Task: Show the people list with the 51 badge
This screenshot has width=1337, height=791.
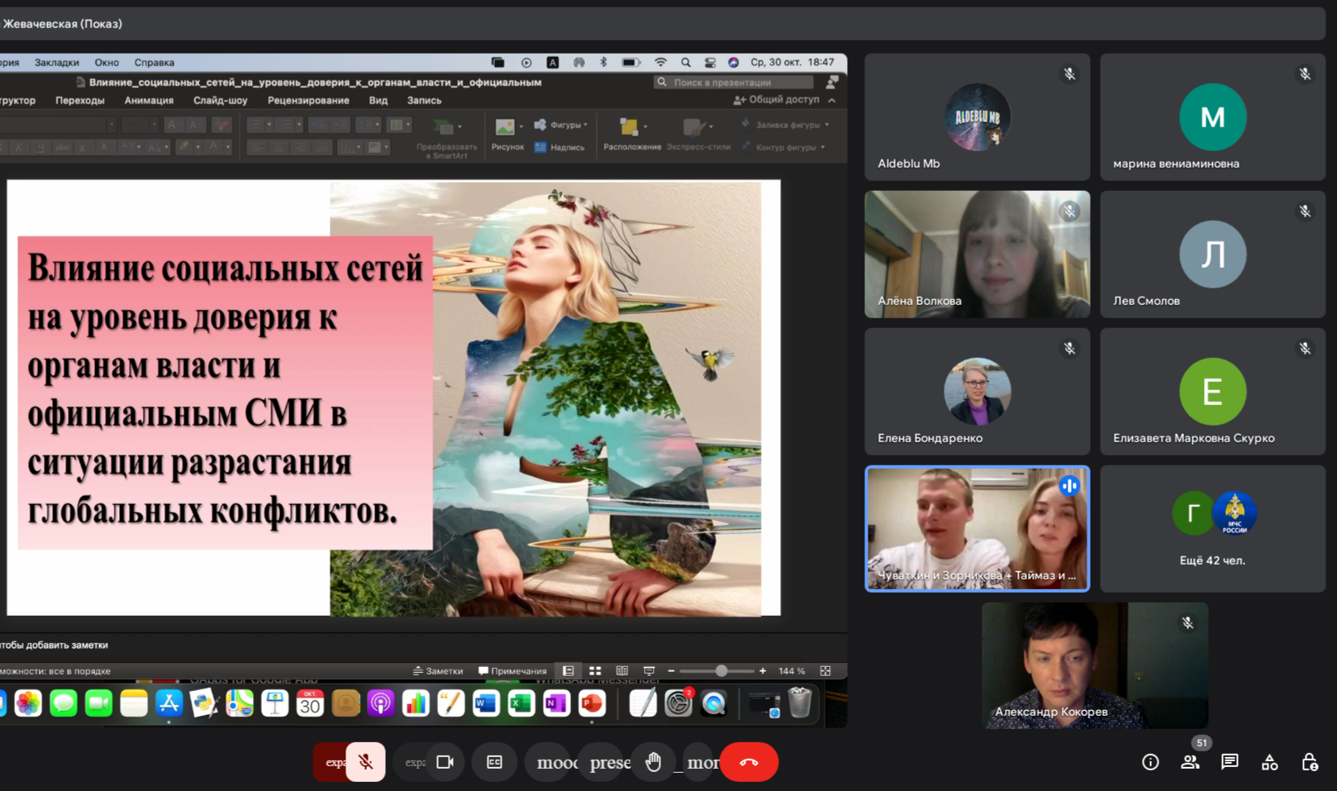Action: (1190, 762)
